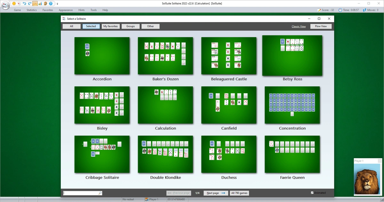Open the Favorites menu
Image resolution: width=384 pixels, height=202 pixels.
(x=48, y=10)
